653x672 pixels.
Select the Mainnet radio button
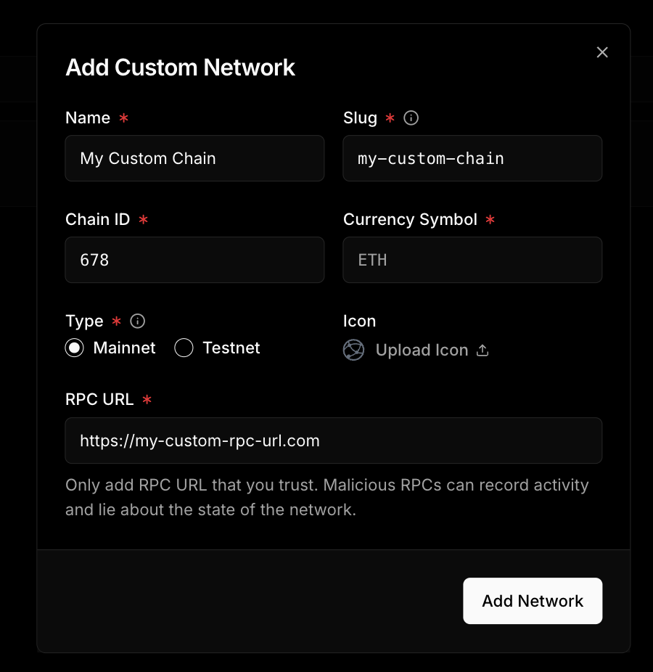(x=74, y=348)
